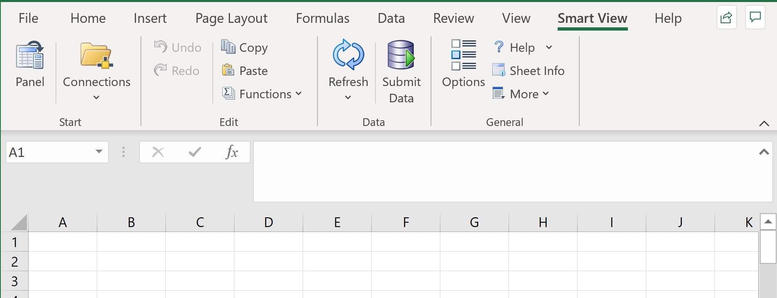
Task: Show Sheet Info
Action: coord(529,71)
